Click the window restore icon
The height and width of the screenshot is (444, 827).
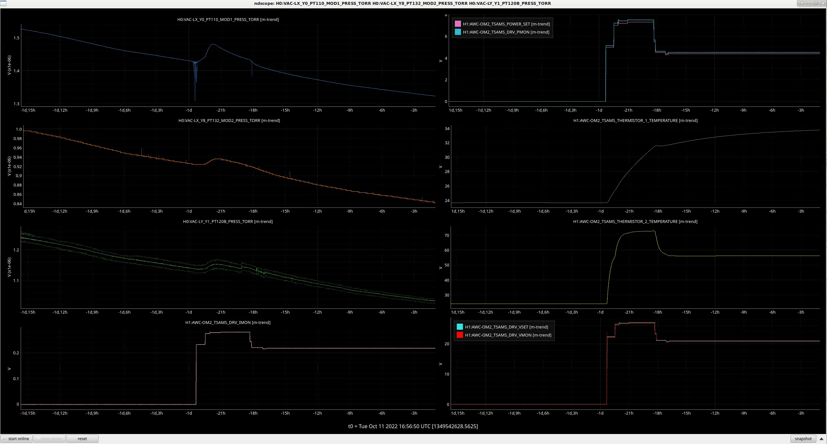point(816,3)
